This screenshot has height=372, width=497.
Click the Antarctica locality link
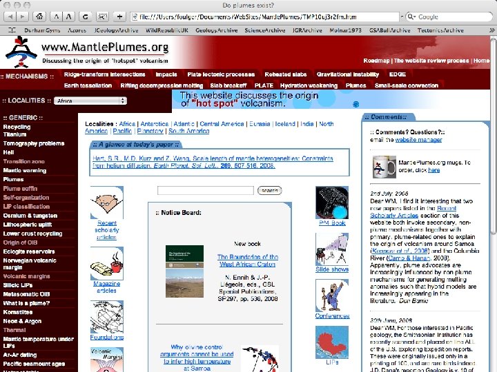[x=155, y=124]
